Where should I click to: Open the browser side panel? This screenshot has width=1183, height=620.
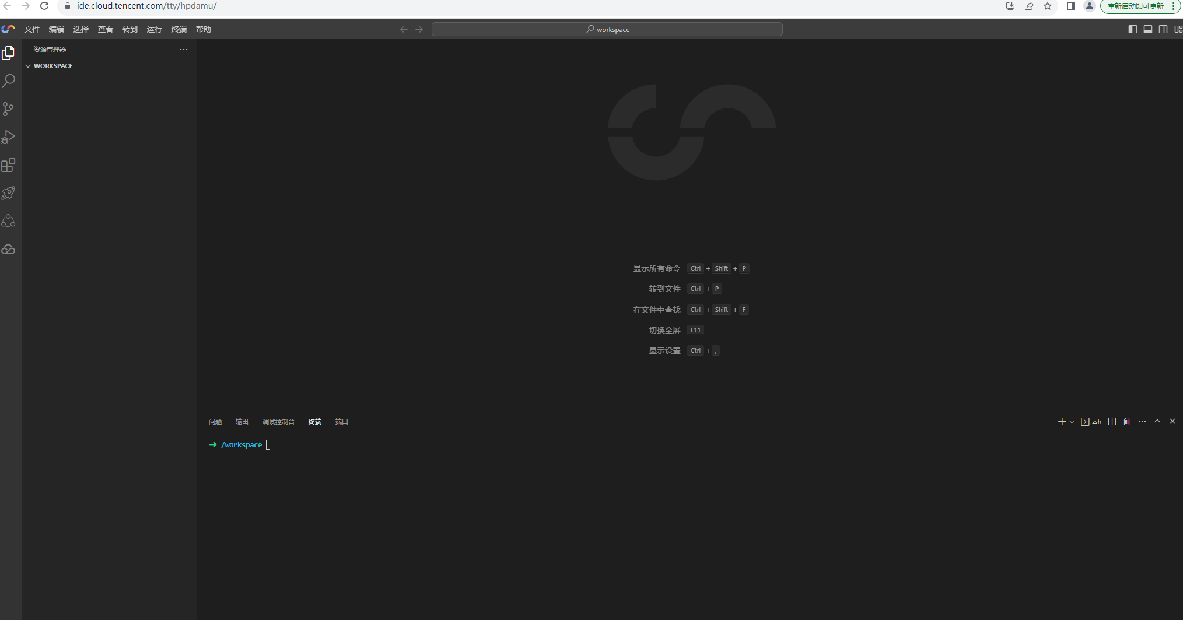1071,6
